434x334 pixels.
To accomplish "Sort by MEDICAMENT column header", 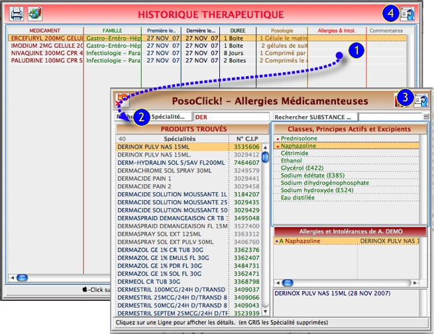I will tap(45, 30).
